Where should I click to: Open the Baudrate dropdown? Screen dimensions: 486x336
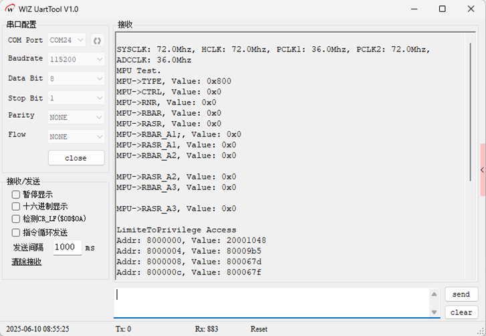point(76,60)
